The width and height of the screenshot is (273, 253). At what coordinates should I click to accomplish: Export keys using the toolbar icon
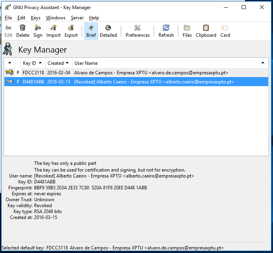[x=71, y=31]
